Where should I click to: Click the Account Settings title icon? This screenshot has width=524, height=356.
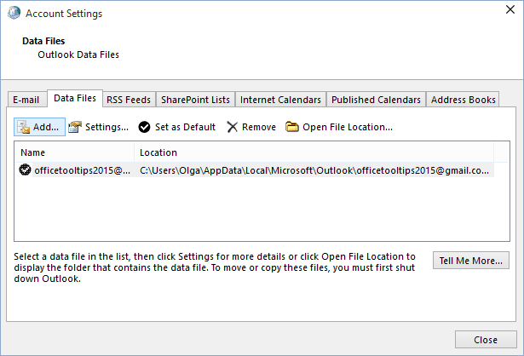tap(14, 13)
